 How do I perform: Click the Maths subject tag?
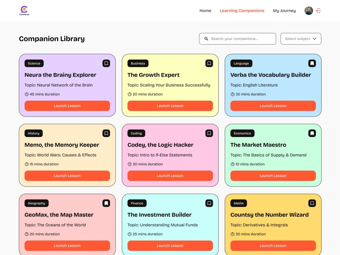(239, 203)
